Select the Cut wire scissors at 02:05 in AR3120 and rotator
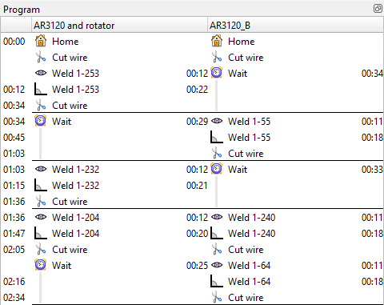384x305 pixels. click(x=41, y=249)
